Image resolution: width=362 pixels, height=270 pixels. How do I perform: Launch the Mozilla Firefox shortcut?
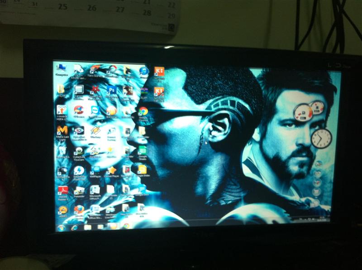click(79, 211)
